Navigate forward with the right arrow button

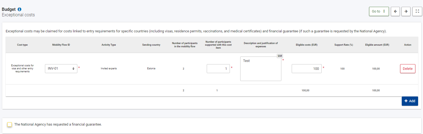tap(406, 11)
